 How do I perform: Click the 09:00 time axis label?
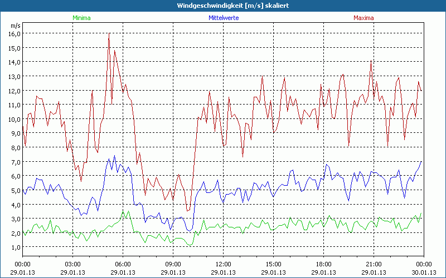tap(173, 265)
